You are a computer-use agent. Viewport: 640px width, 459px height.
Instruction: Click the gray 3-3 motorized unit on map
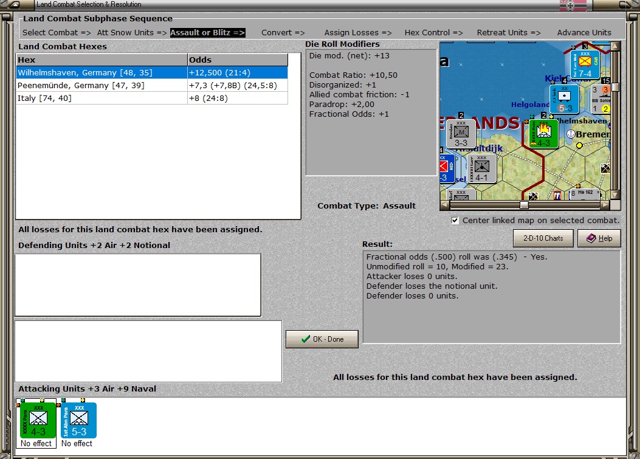pyautogui.click(x=461, y=134)
